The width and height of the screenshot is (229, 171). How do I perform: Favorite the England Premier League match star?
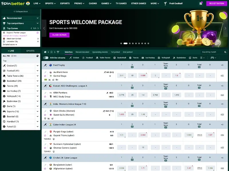click(37, 33)
